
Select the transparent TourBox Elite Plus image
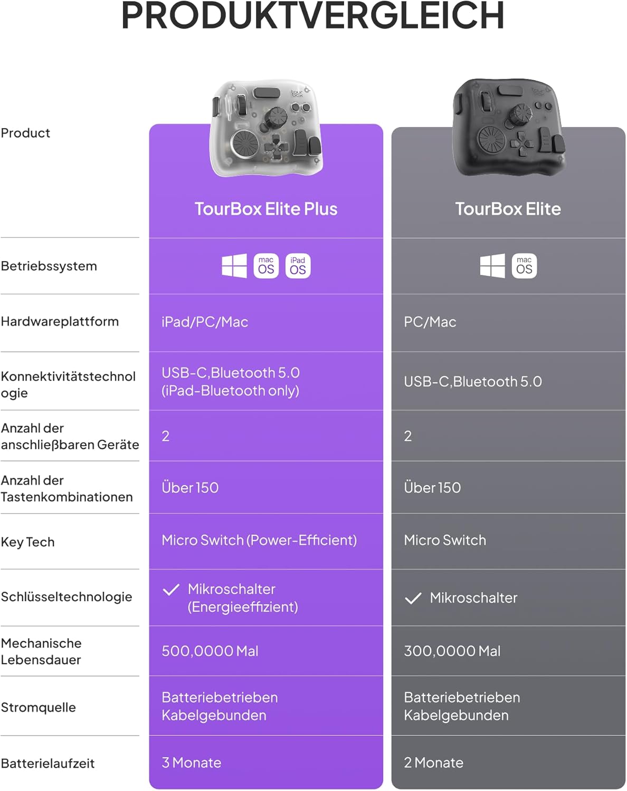[x=266, y=129]
